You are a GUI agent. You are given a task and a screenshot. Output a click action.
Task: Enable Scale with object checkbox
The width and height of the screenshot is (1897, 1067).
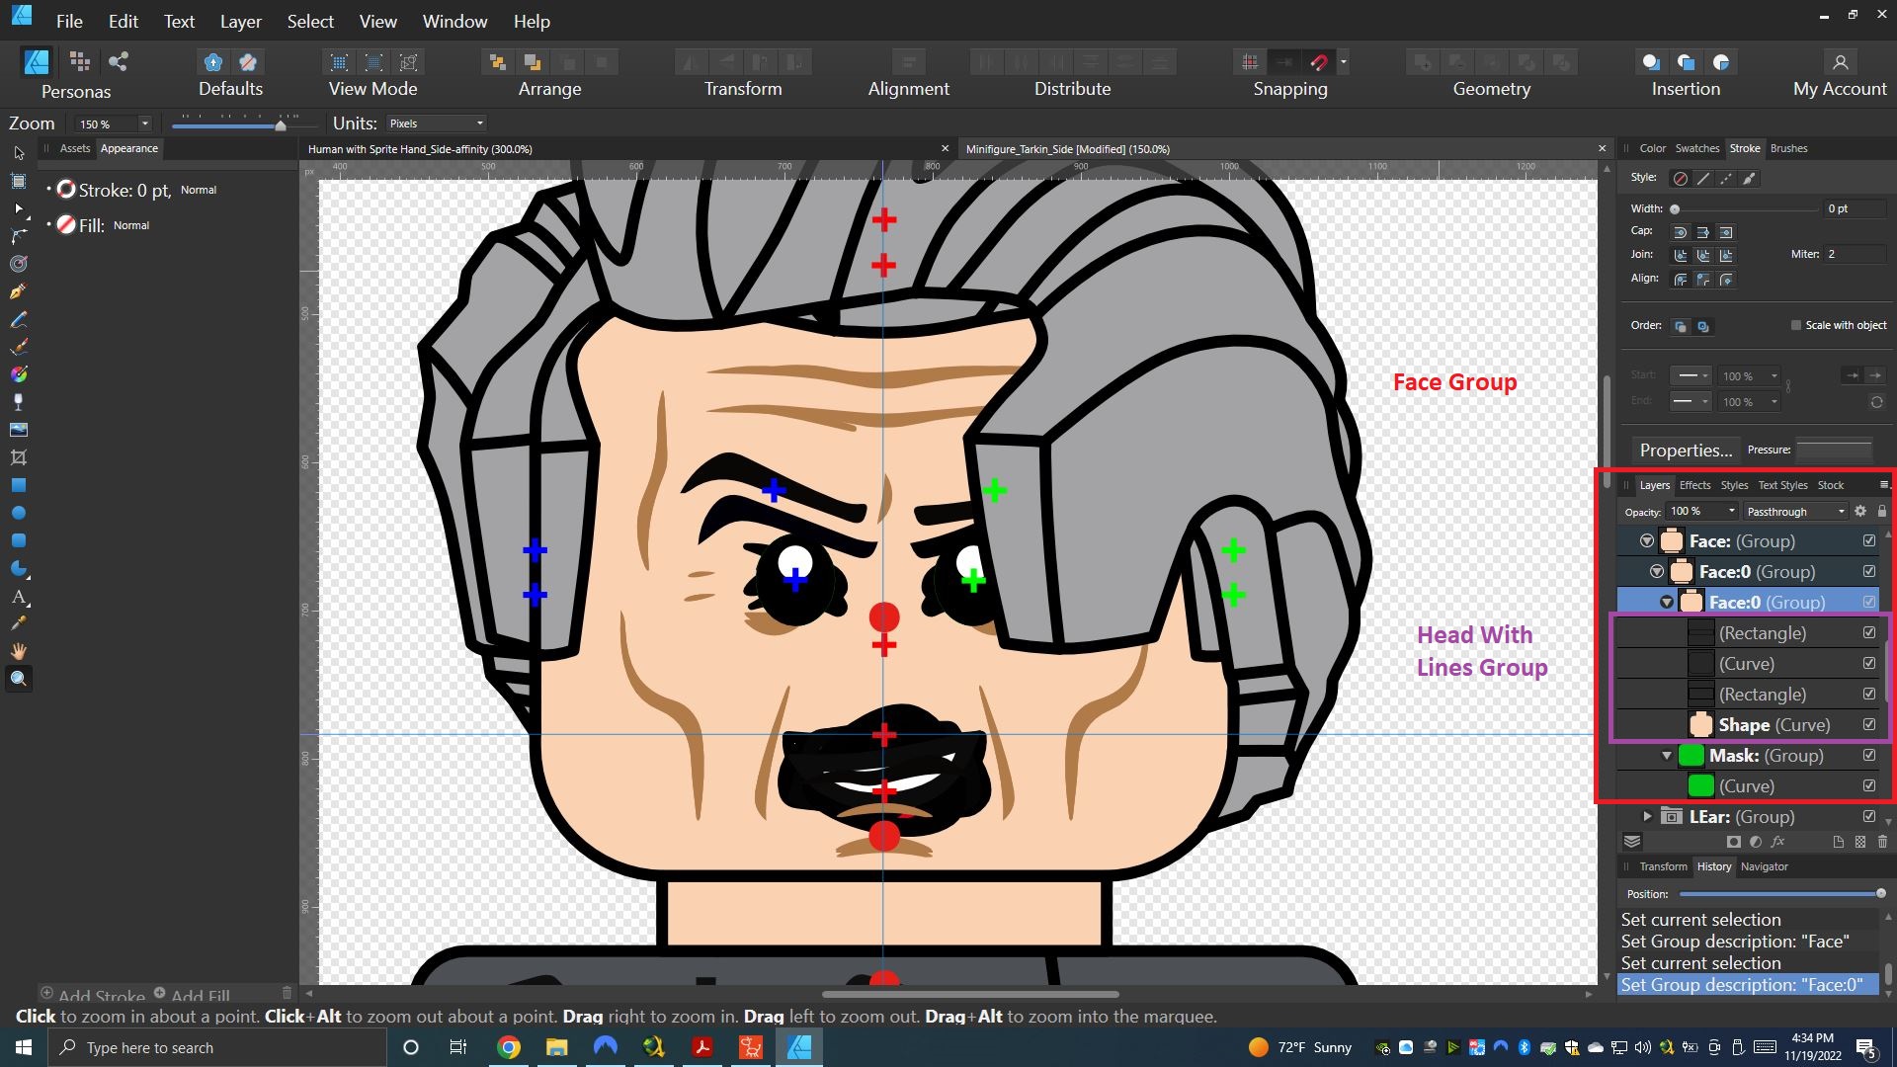click(x=1796, y=325)
